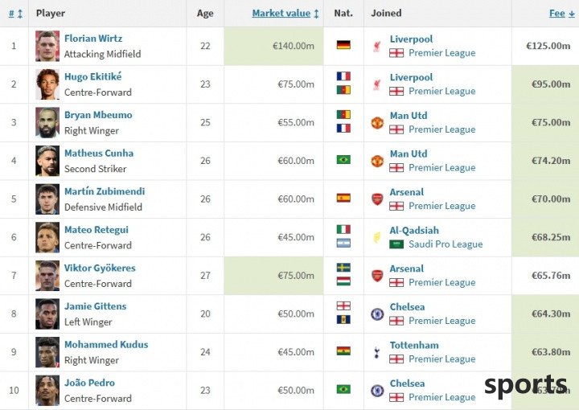Click the Arsenal crest in Martín Zubimendi row

[377, 199]
